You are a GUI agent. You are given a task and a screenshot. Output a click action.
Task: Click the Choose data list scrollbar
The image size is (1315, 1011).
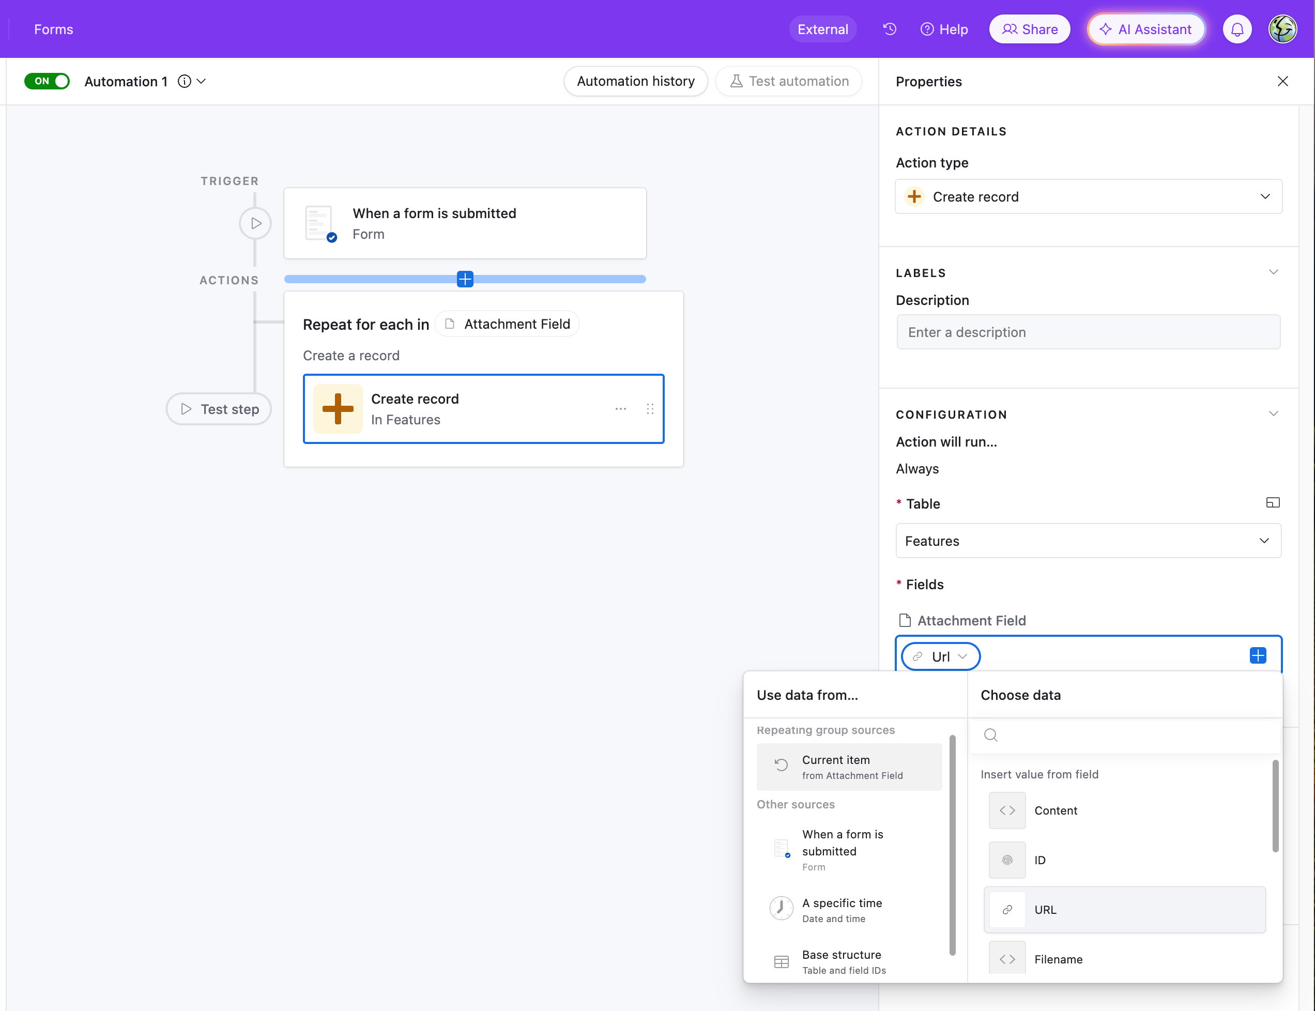pyautogui.click(x=1275, y=806)
